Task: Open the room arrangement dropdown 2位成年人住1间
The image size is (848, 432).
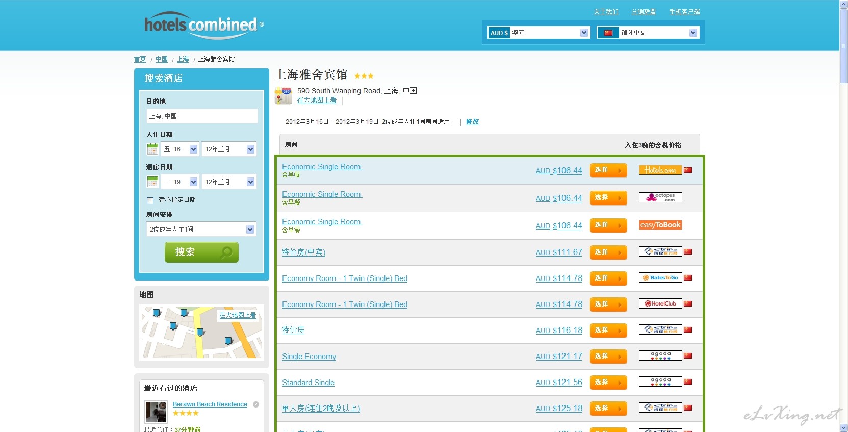Action: pyautogui.click(x=201, y=230)
